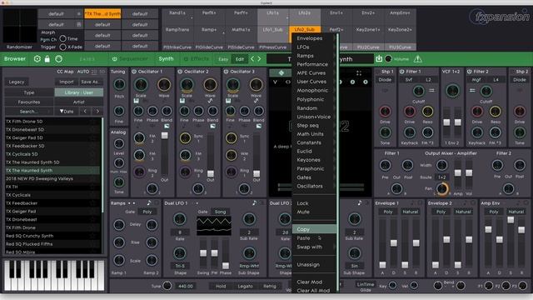Go to previous preset with left arrow
This screenshot has width=533, height=300.
coord(252,59)
